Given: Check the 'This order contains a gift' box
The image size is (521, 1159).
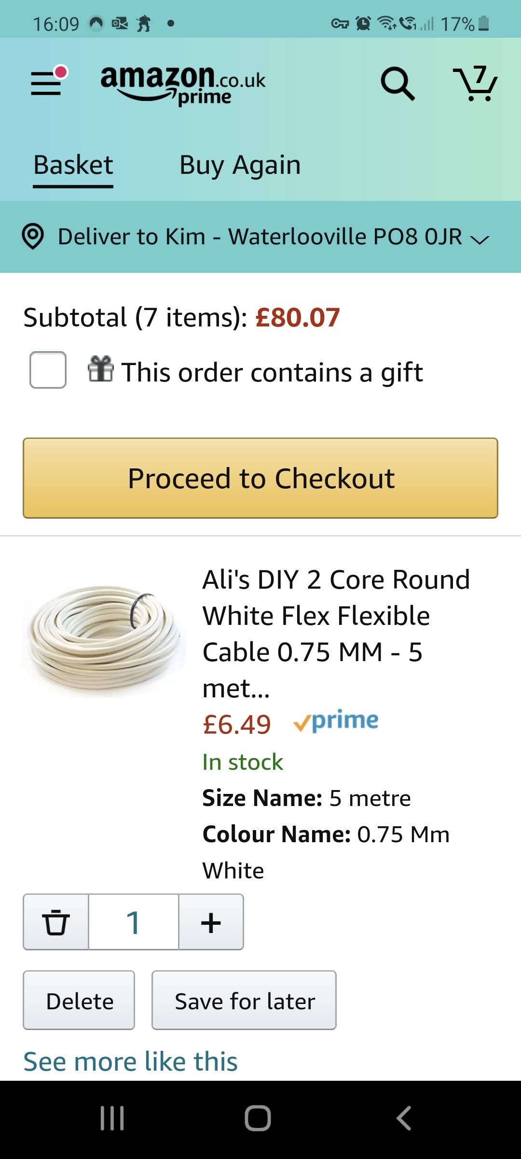Looking at the screenshot, I should (x=48, y=370).
